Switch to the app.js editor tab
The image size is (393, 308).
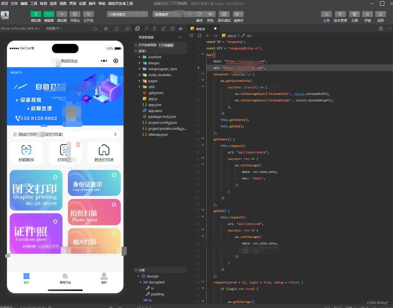click(200, 29)
